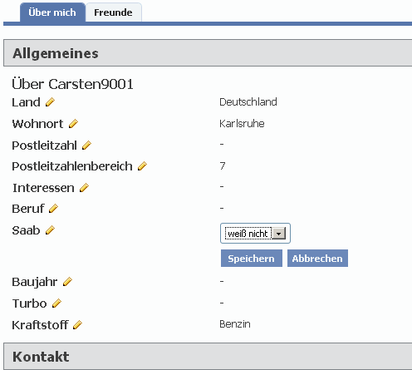Edit Kraftstoff using the pencil icon
The height and width of the screenshot is (370, 412).
click(x=77, y=325)
